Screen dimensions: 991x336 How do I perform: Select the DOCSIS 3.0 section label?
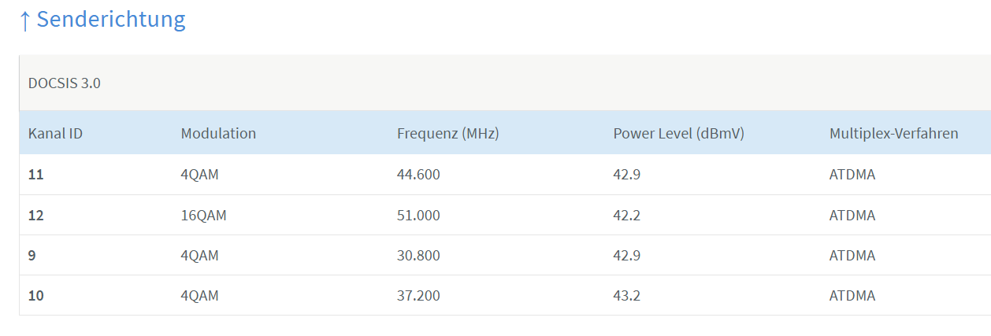[x=65, y=83]
